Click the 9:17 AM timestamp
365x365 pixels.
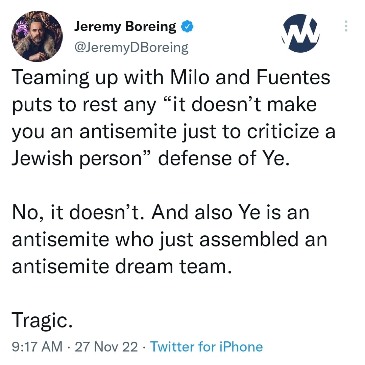pos(36,347)
